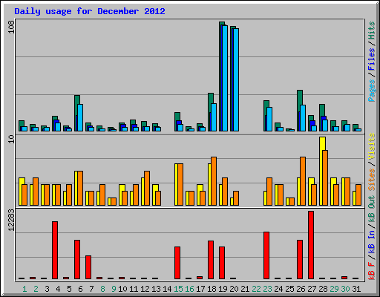Viewport: 380px width, 297px height.
Task: Click the day label 5
Action: (69, 289)
